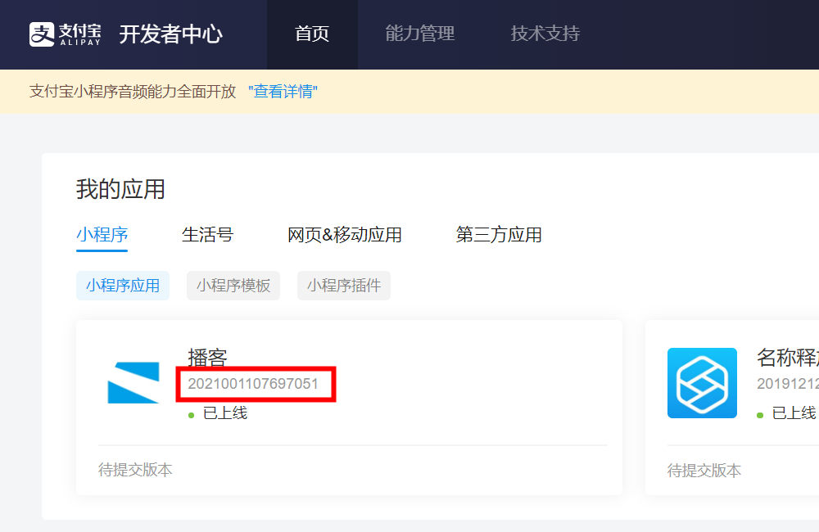Switch to the 网页&移动应用 tab
This screenshot has width=819, height=532.
[345, 234]
